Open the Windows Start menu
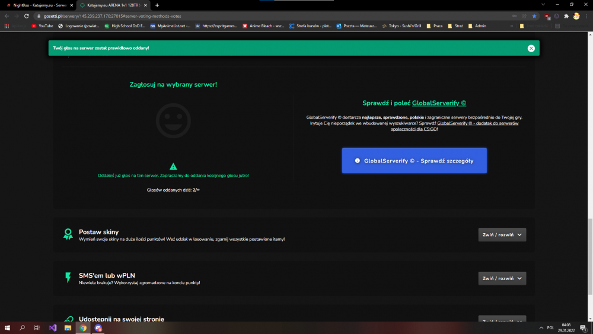This screenshot has width=593, height=334. [x=7, y=328]
